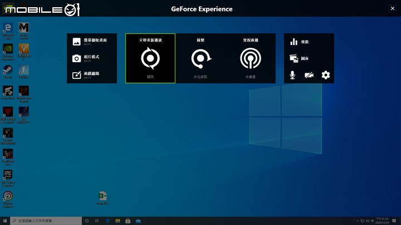Open the Record (錄製) tile
The image size is (401, 225).
coord(200,58)
